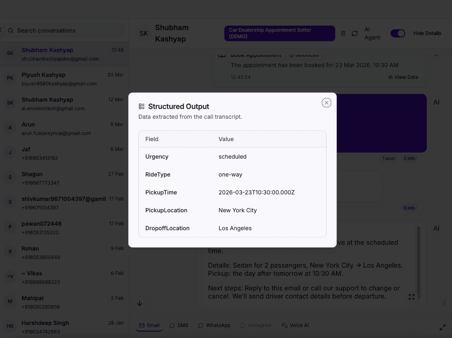
Task: Toggle the AI Agent switch
Action: (398, 33)
